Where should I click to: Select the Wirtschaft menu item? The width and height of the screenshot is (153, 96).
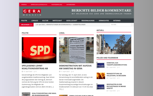(57, 20)
